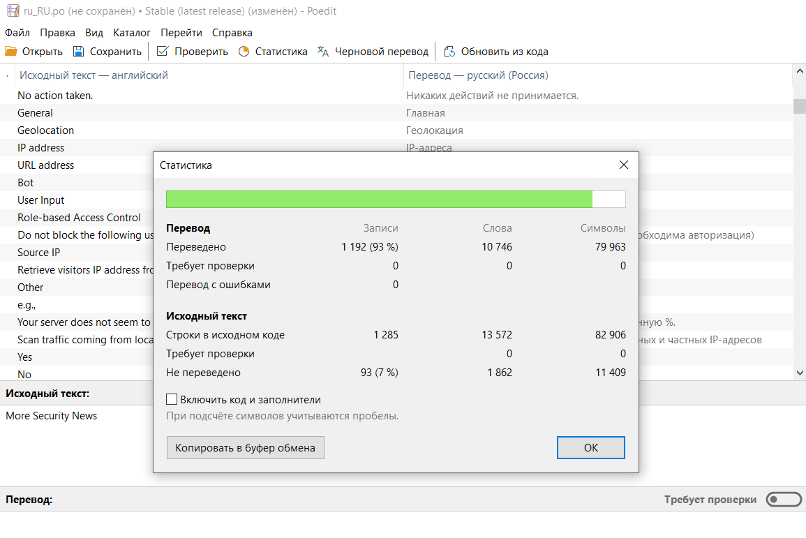
Task: Click the 'Главная' translation cell
Action: pos(426,112)
